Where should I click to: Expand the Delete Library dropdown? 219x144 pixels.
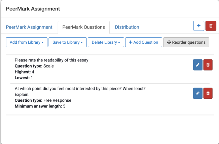(106, 42)
